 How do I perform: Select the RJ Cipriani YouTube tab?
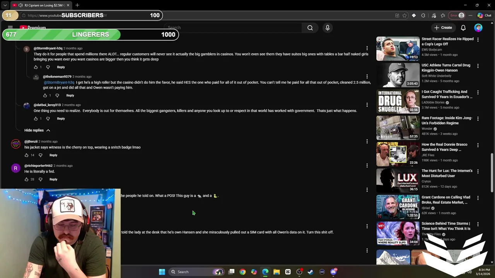coord(41,5)
